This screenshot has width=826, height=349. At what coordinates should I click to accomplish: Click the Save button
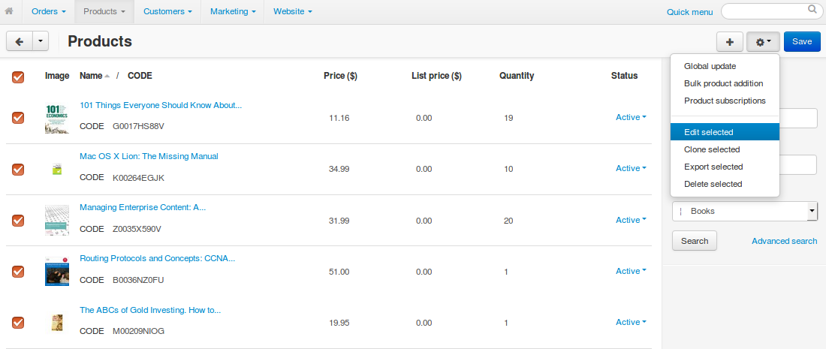(802, 41)
